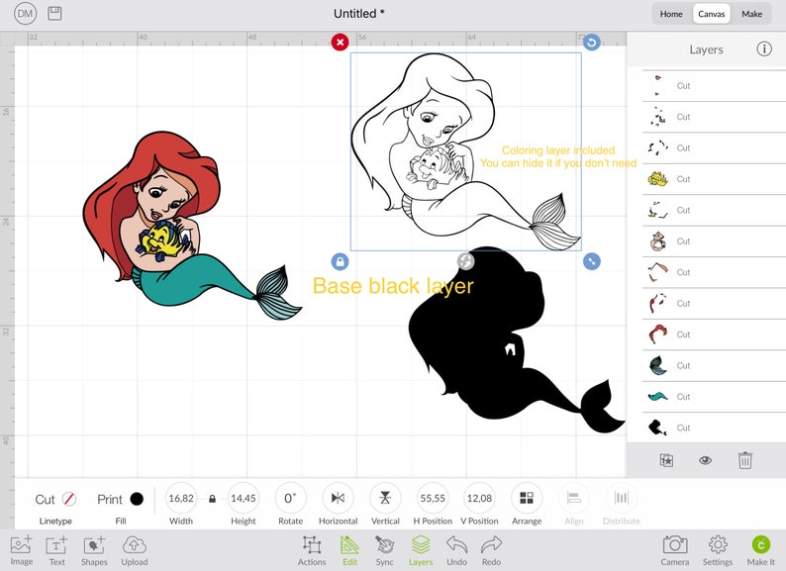Toggle the width-height proportion lock
786x571 pixels.
point(212,499)
